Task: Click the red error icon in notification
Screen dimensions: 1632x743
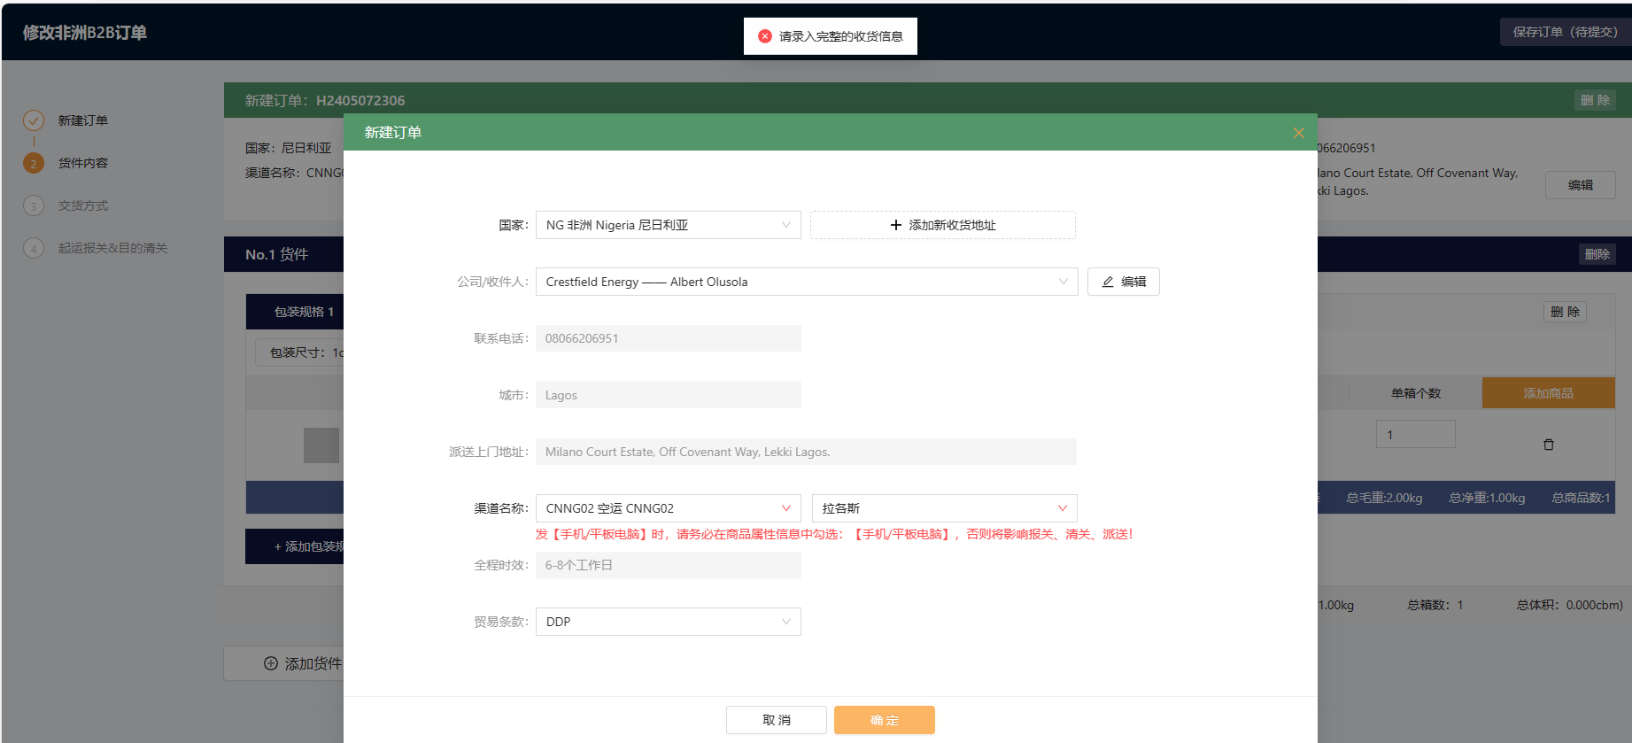Action: coord(765,36)
